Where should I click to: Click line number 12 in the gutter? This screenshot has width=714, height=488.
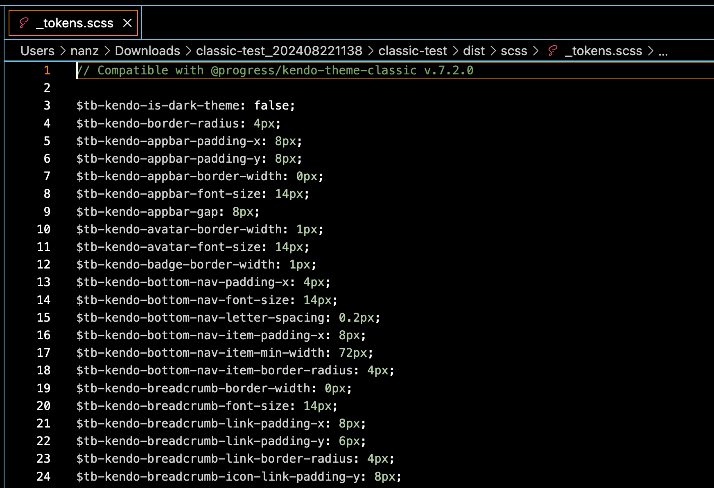[43, 264]
